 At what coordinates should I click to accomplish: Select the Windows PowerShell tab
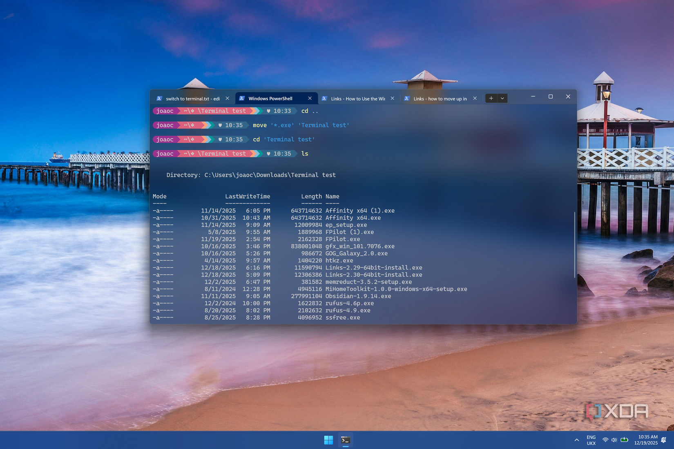pos(270,98)
